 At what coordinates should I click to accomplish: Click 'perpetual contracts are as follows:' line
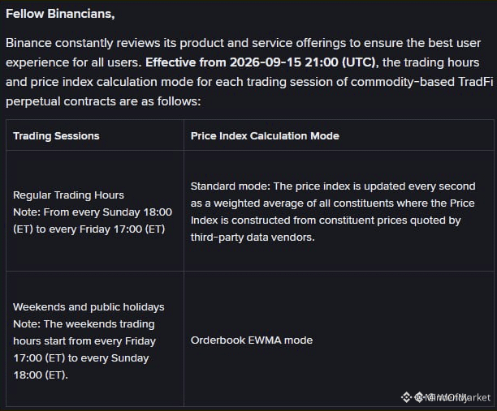103,101
